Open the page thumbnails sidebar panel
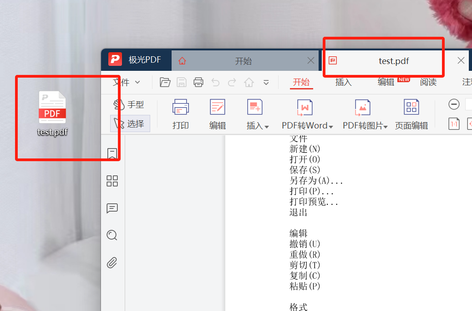The height and width of the screenshot is (311, 472). (x=112, y=181)
